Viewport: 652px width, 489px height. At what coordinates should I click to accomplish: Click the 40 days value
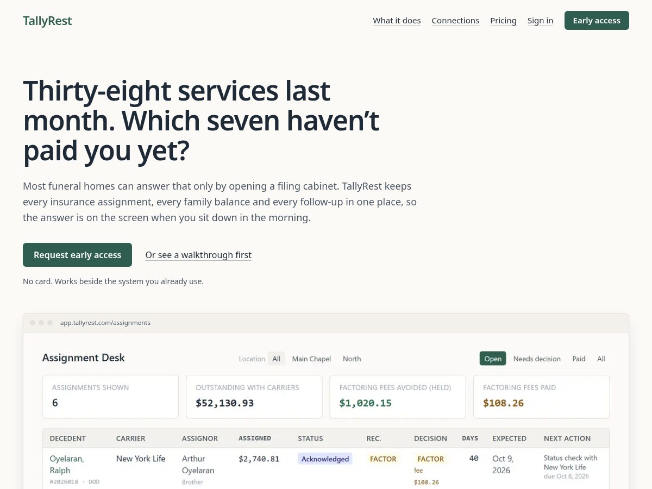pos(474,459)
